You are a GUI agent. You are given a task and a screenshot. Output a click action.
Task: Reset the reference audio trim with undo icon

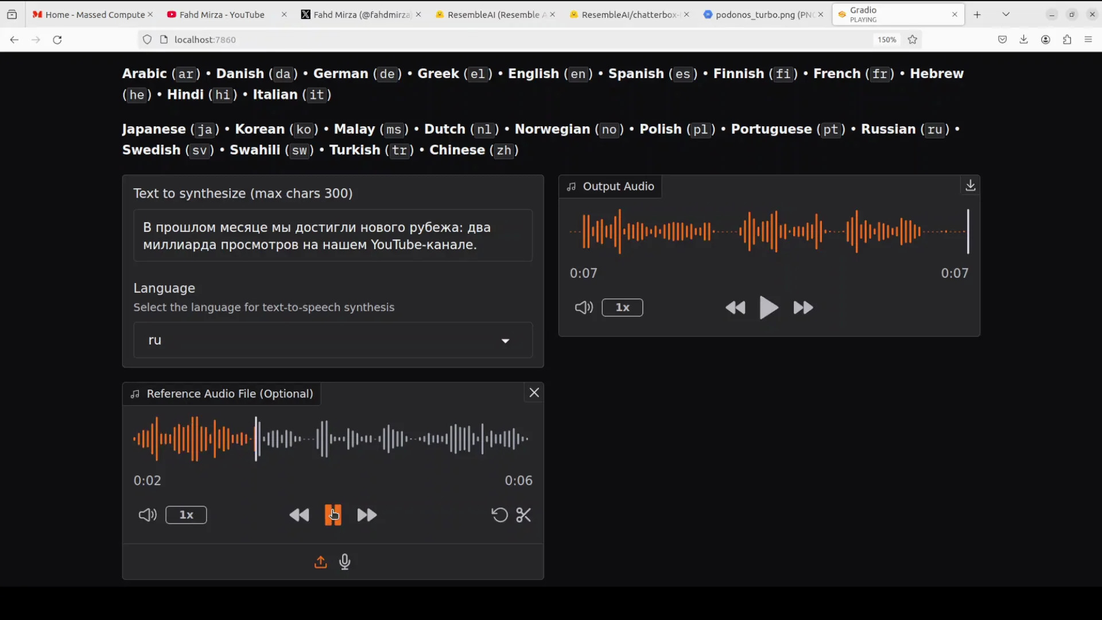point(499,515)
